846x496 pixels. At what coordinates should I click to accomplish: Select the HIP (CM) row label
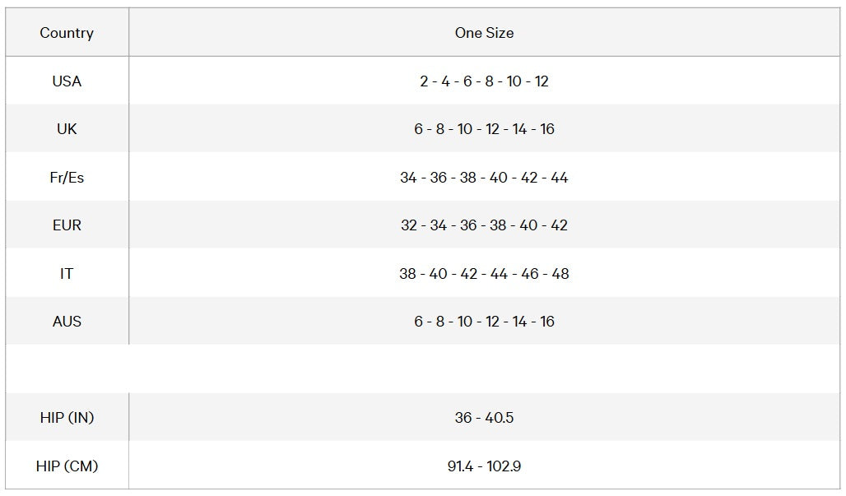(67, 466)
